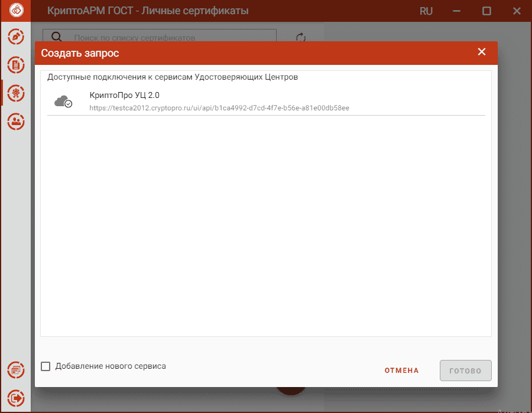Open the certificates section in sidebar
Screen dimensions: 532x413
point(16,93)
